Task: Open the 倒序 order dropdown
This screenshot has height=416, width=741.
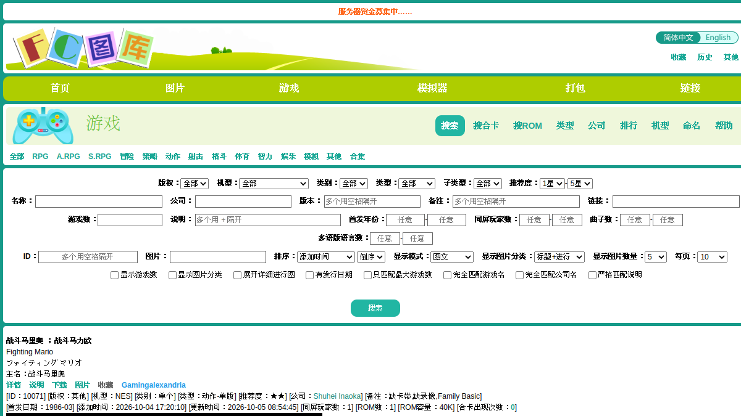Action: click(371, 257)
